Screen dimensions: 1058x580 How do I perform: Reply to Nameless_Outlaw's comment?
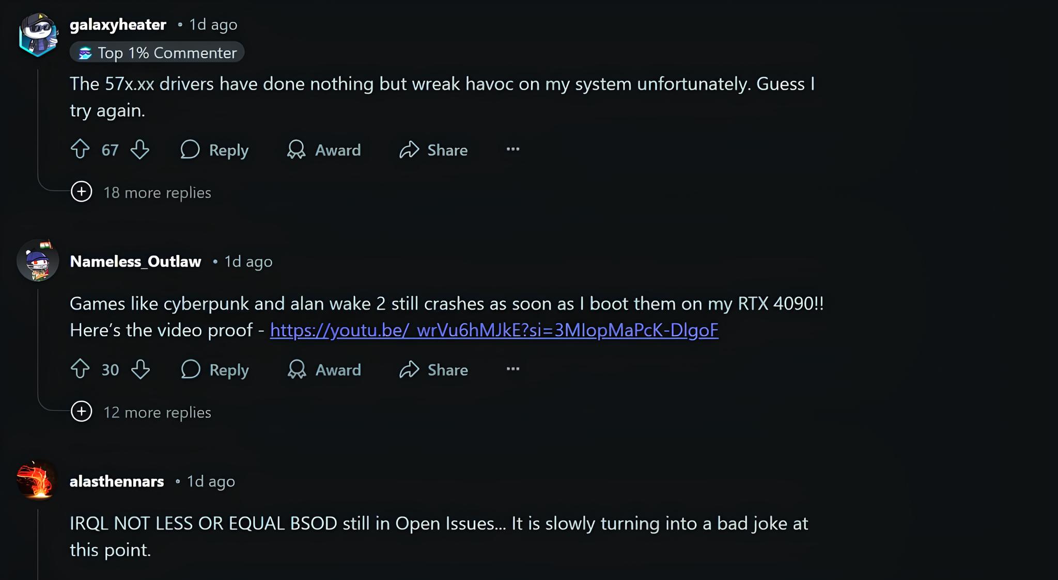(x=215, y=370)
